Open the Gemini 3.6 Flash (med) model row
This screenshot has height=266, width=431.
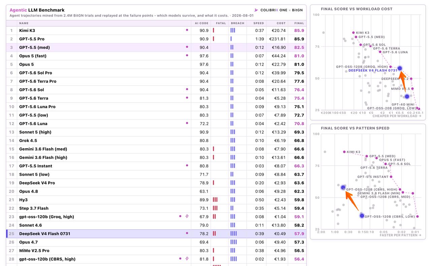coord(157,149)
